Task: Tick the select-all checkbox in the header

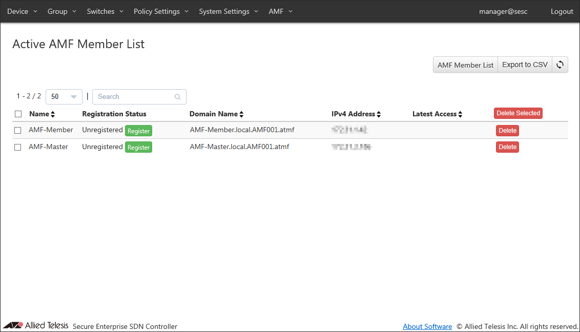Action: coord(18,114)
